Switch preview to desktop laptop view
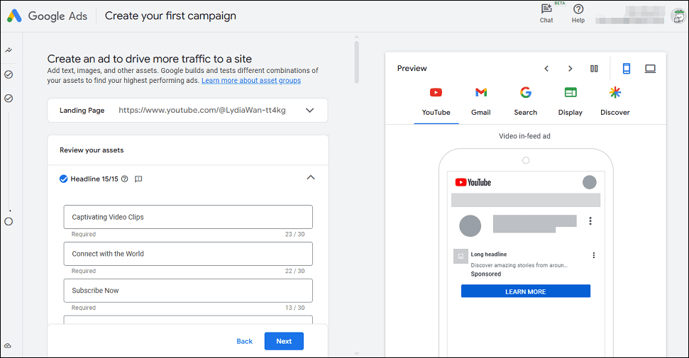This screenshot has width=689, height=358. click(x=651, y=69)
